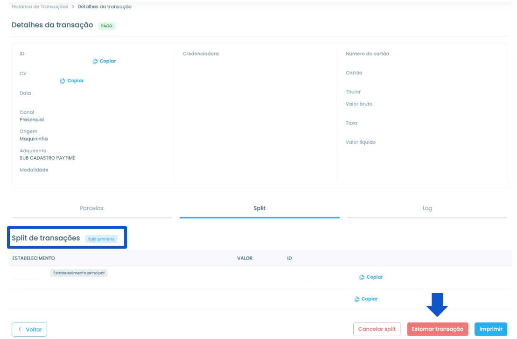
Task: Click the ESTABELECIMENTO column header
Action: coord(34,258)
